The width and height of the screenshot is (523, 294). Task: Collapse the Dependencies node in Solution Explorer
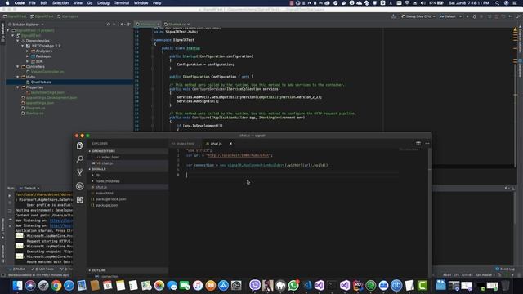(18, 41)
